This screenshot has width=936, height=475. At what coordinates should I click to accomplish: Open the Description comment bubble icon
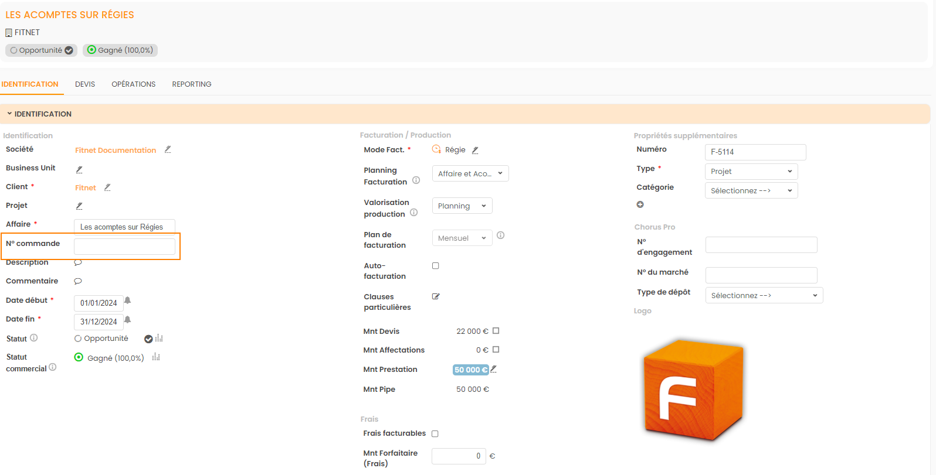pyautogui.click(x=78, y=262)
